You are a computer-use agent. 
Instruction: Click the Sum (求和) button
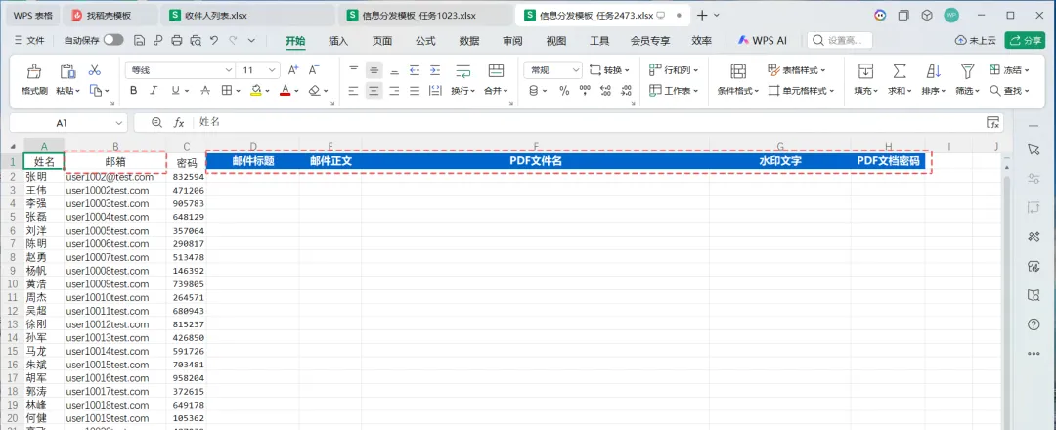900,79
